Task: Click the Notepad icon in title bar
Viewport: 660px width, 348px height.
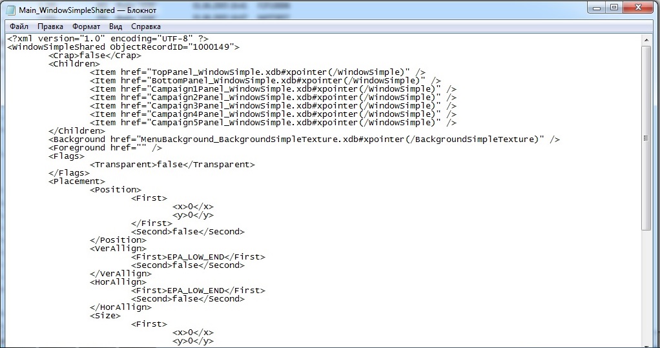Action: point(11,9)
